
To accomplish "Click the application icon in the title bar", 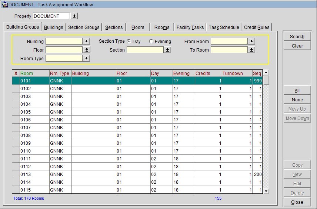I will [5, 5].
